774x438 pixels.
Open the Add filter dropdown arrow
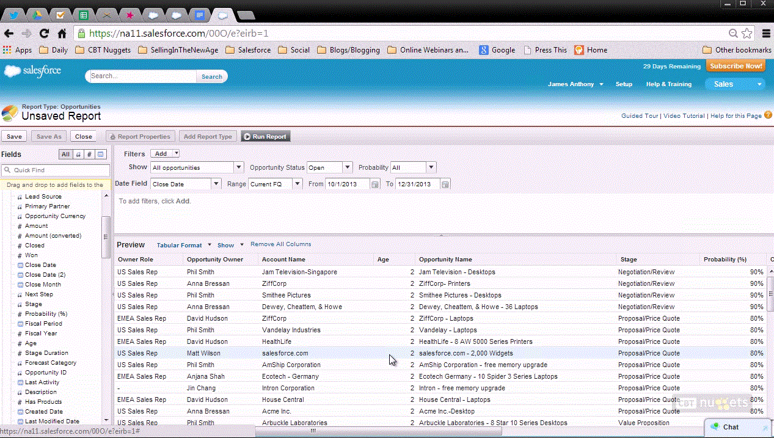[176, 154]
